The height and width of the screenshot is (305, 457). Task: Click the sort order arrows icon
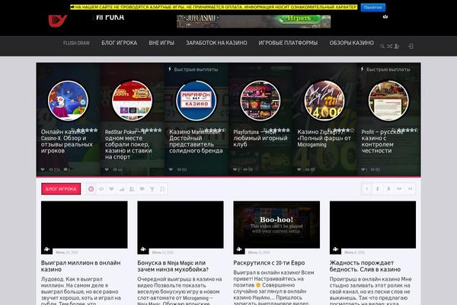[x=162, y=189]
